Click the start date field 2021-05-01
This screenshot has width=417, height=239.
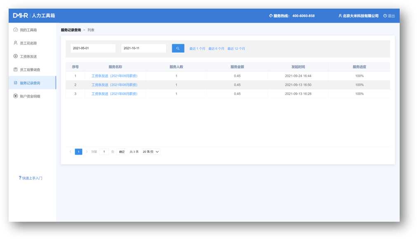93,49
